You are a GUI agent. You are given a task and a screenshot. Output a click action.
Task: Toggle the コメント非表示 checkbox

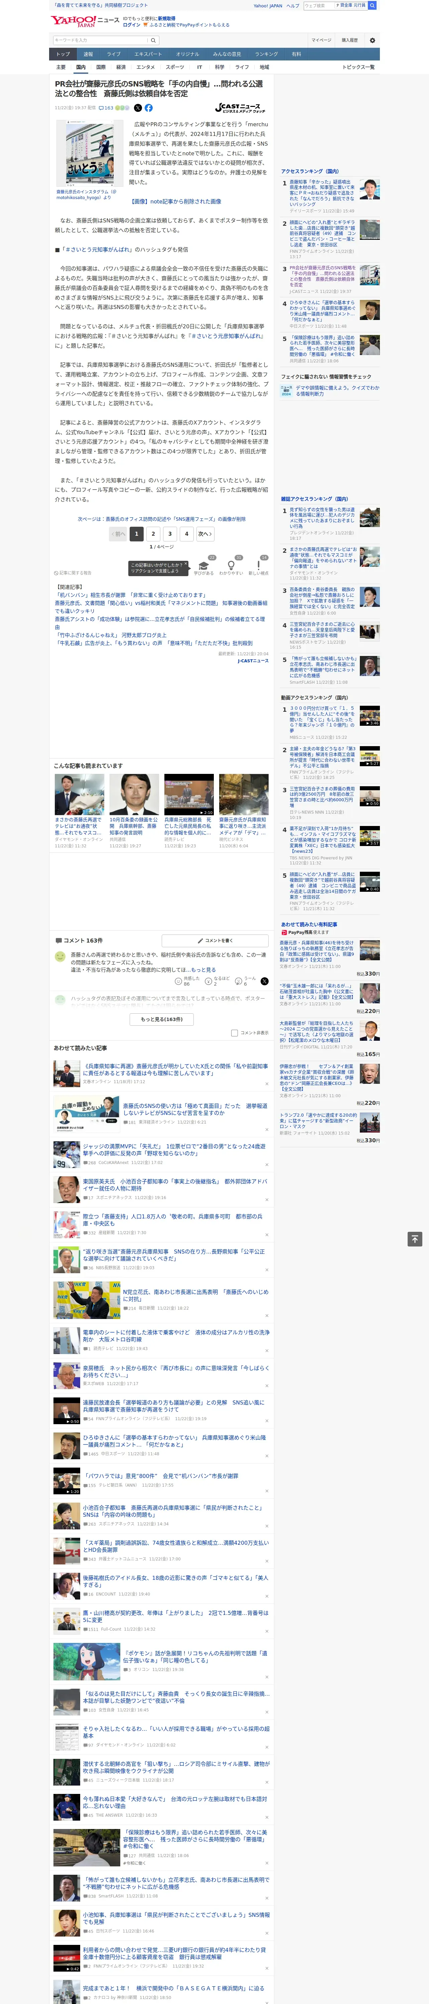[x=234, y=1033]
